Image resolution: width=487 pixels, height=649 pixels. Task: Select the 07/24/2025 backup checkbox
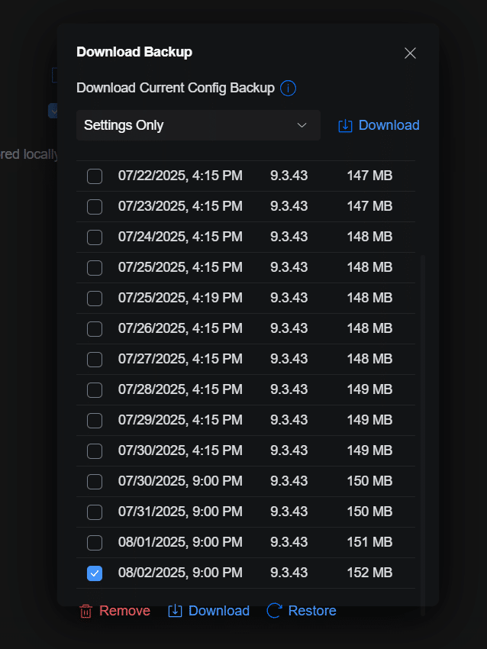tap(94, 237)
